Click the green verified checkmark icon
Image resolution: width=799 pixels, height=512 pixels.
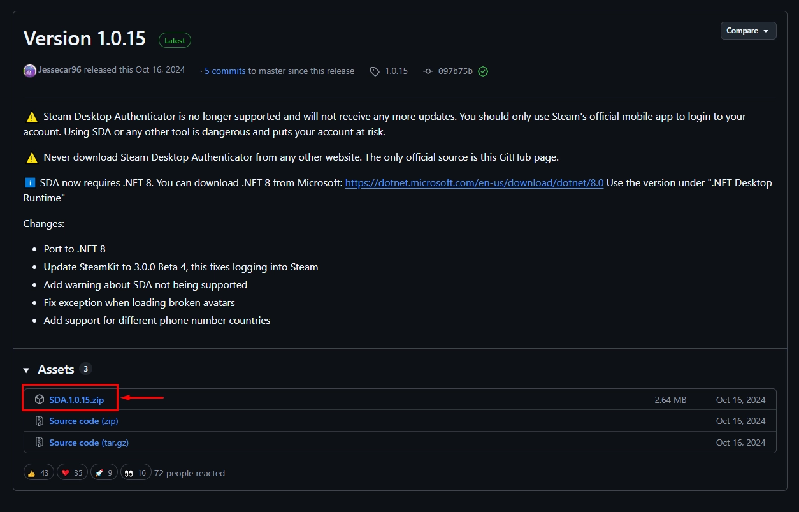(483, 71)
